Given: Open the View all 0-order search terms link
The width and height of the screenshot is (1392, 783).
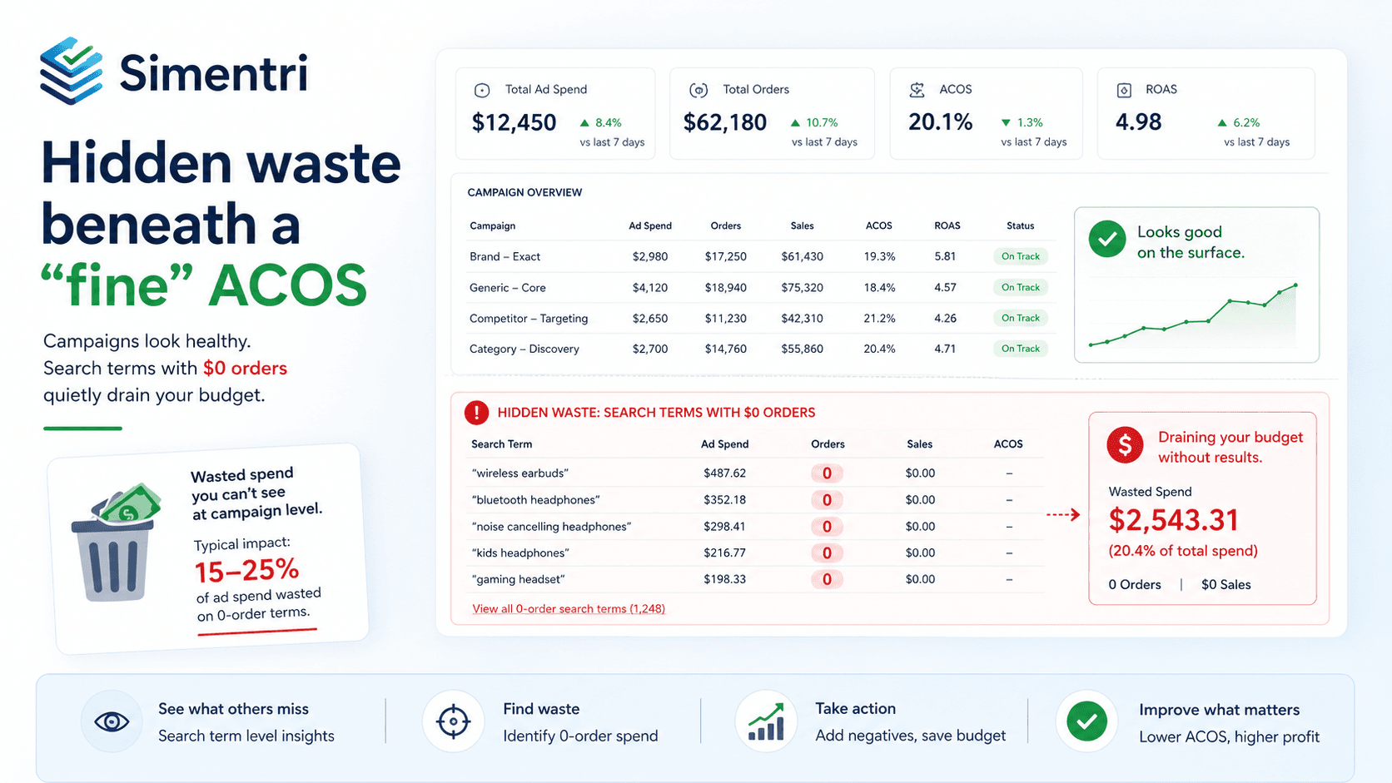Looking at the screenshot, I should [569, 608].
